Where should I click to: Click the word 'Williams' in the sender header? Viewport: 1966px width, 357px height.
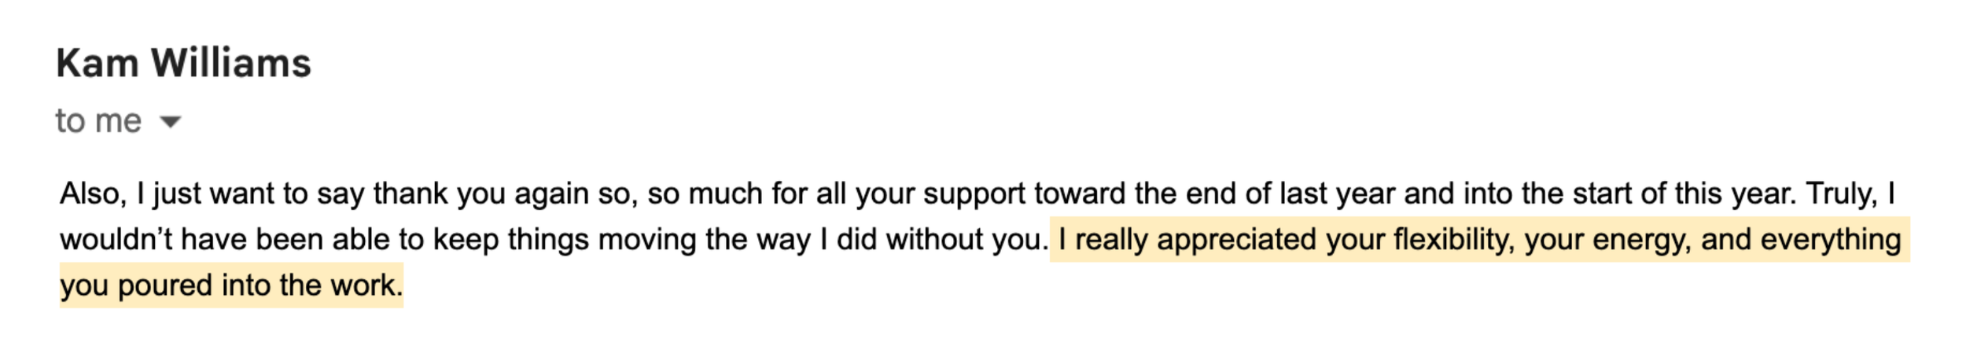pyautogui.click(x=231, y=63)
